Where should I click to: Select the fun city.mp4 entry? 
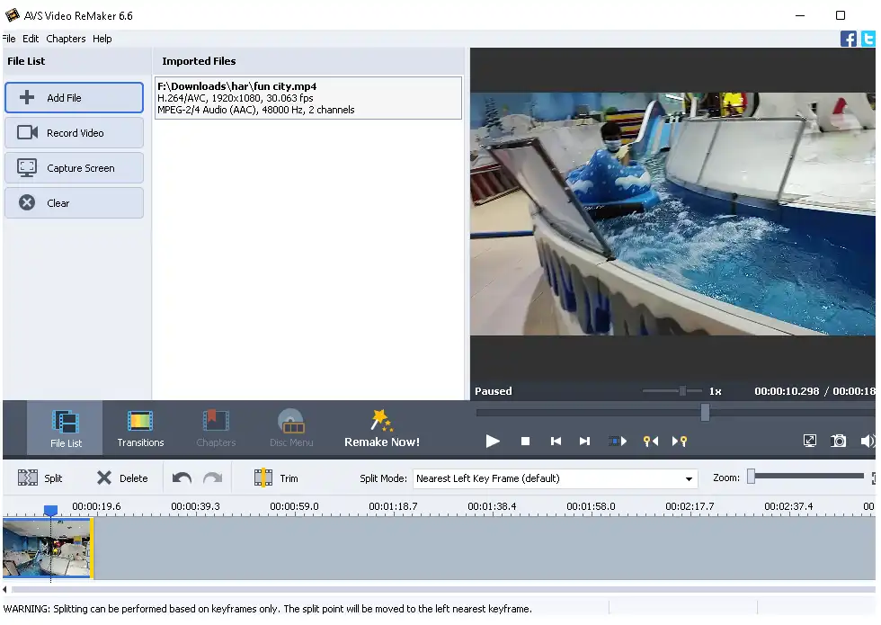pyautogui.click(x=308, y=95)
